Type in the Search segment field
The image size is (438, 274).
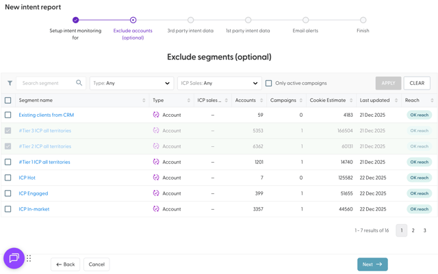coord(47,83)
